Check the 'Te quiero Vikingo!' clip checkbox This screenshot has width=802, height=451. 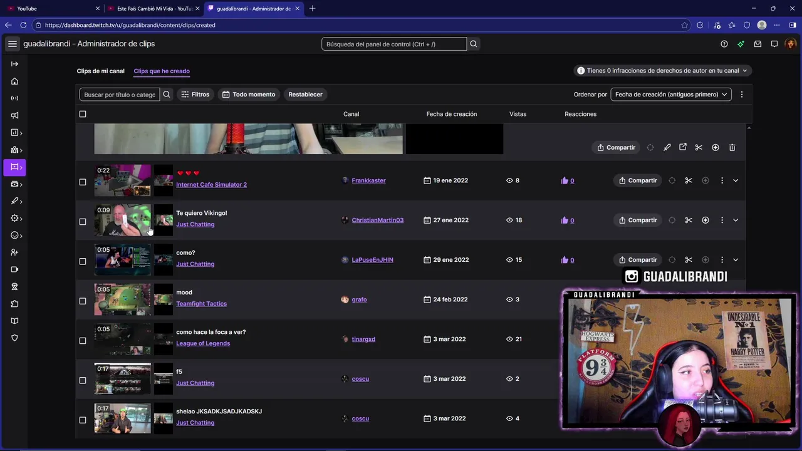coord(83,222)
